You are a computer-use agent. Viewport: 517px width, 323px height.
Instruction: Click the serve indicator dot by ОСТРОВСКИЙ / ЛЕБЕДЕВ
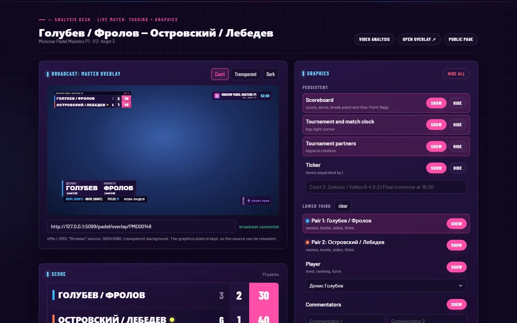(x=172, y=319)
